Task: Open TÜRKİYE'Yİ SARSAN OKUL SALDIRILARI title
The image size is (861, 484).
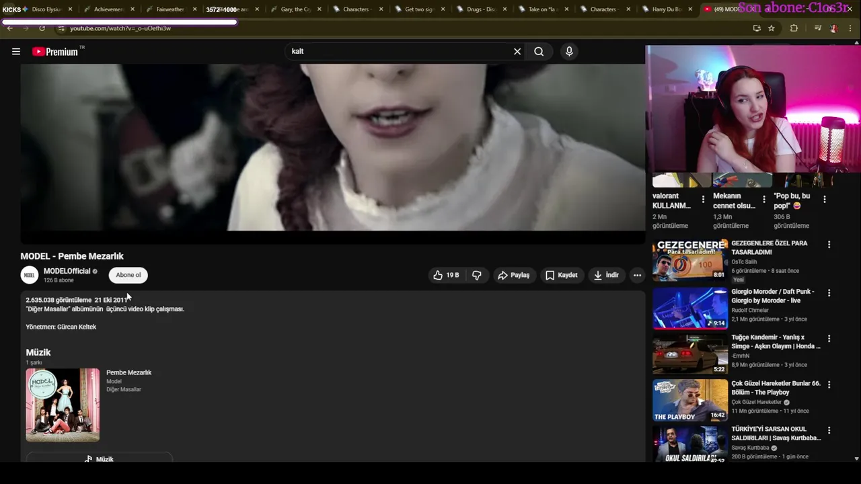Action: [776, 433]
